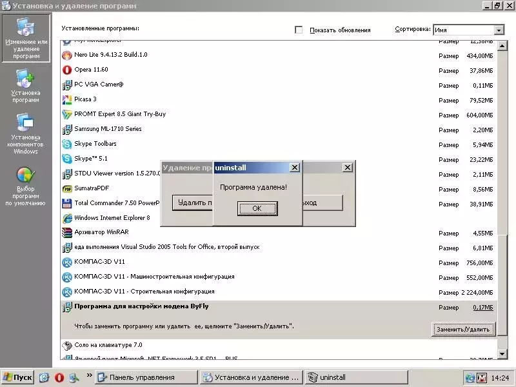Expand the quick launch chevron in taskbar

(89, 375)
